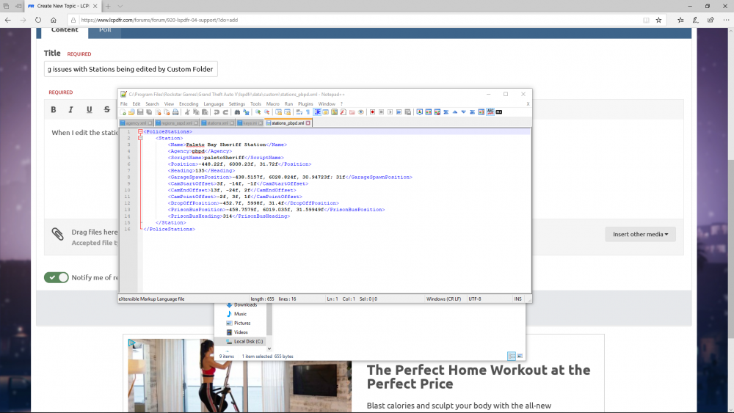Click the Bold formatting icon in forum editor
The width and height of the screenshot is (734, 413).
point(54,110)
